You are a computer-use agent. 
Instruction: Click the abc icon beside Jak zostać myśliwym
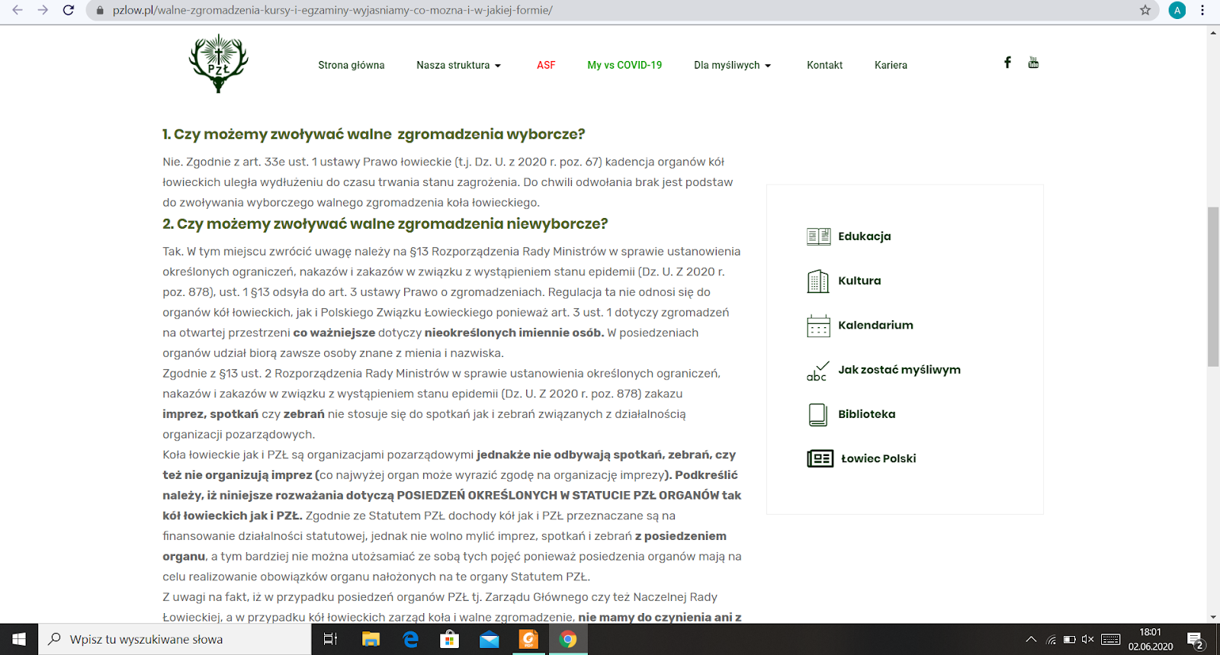coord(818,371)
